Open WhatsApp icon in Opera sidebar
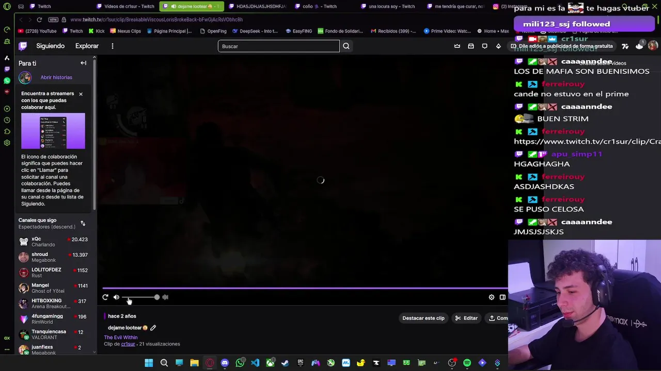 click(x=7, y=80)
